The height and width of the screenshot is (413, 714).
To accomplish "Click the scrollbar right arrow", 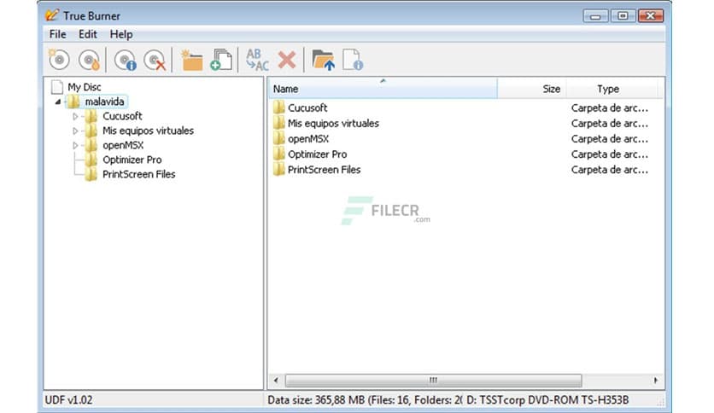I will click(x=655, y=380).
